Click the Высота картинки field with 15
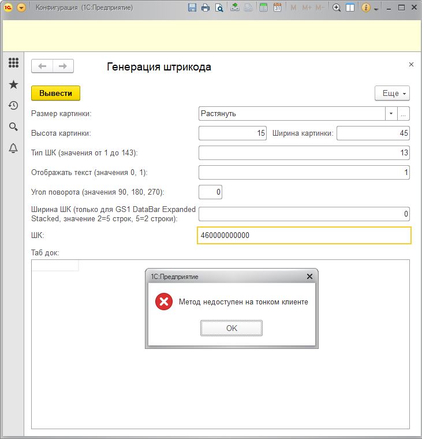The height and width of the screenshot is (439, 422). [233, 133]
